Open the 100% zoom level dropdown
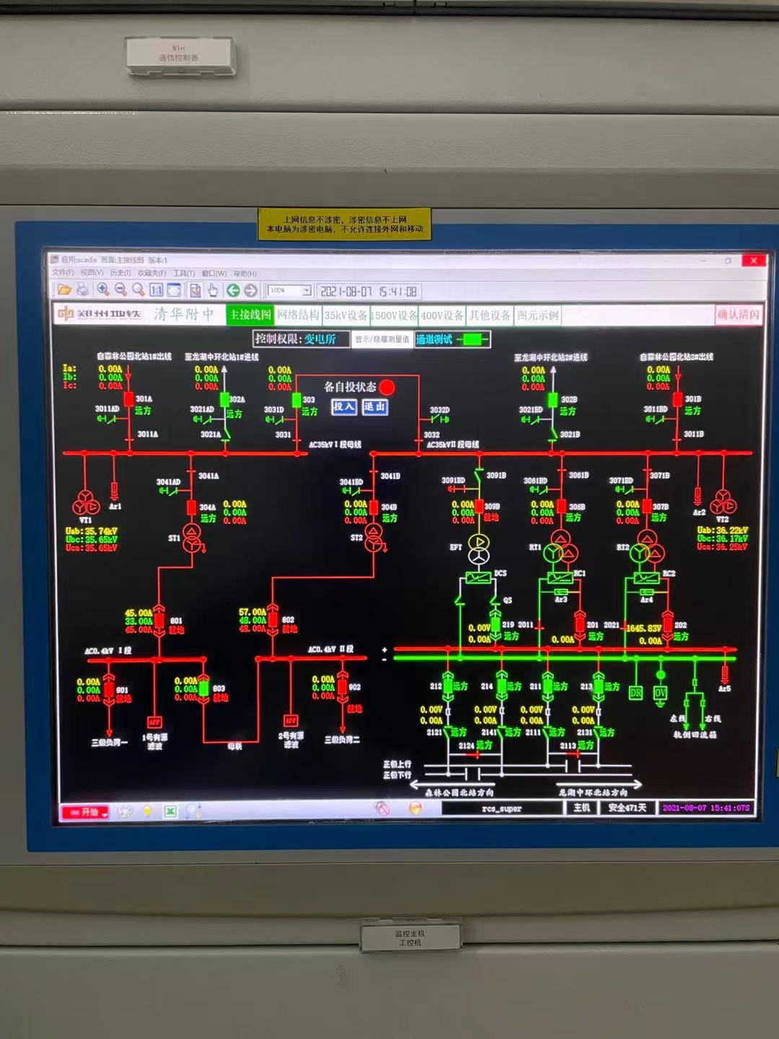The image size is (779, 1039). pos(306,291)
